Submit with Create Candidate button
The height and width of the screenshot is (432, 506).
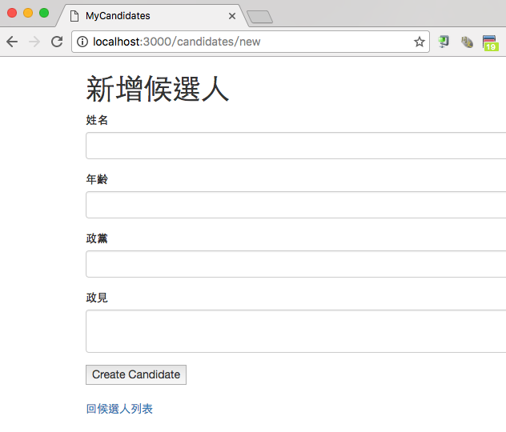pos(136,374)
